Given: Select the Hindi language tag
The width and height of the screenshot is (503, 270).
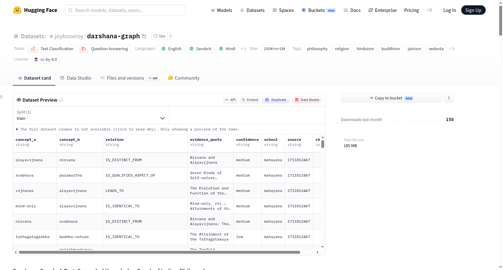Looking at the screenshot, I should [227, 49].
